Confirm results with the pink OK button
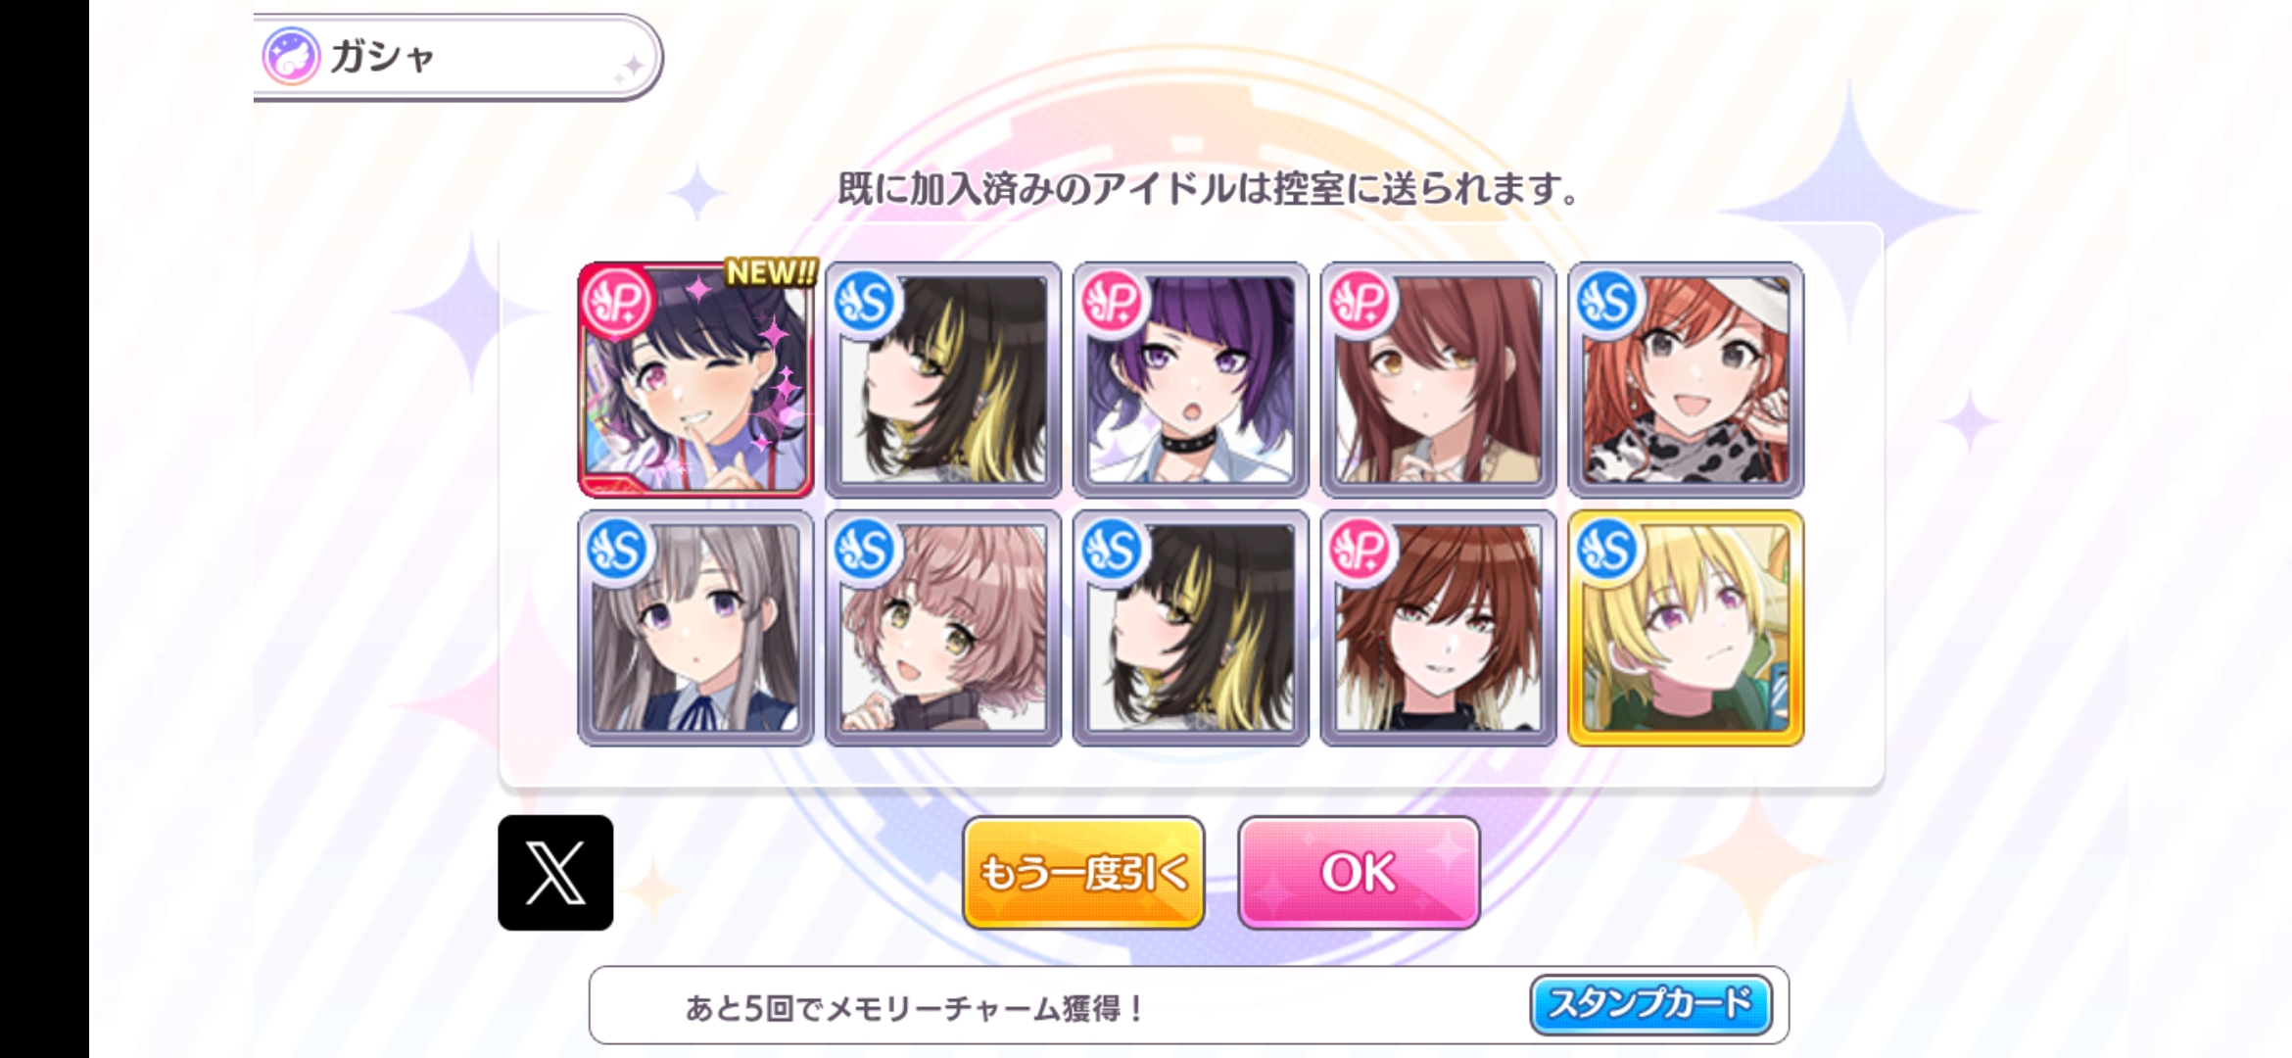Image resolution: width=2292 pixels, height=1058 pixels. 1359,872
